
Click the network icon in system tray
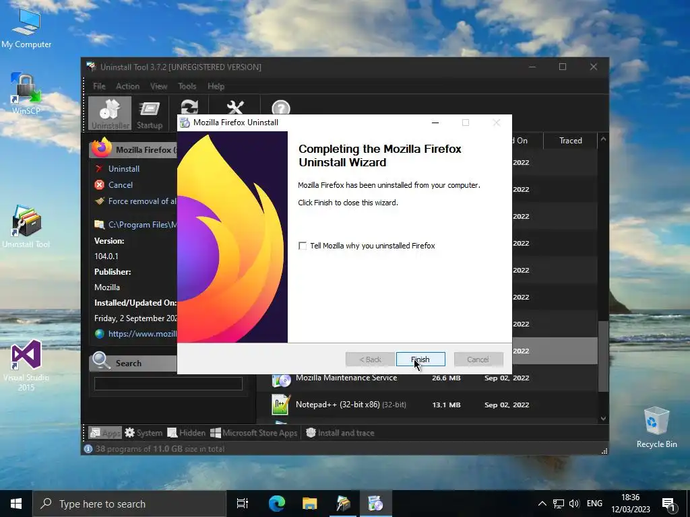coord(559,504)
